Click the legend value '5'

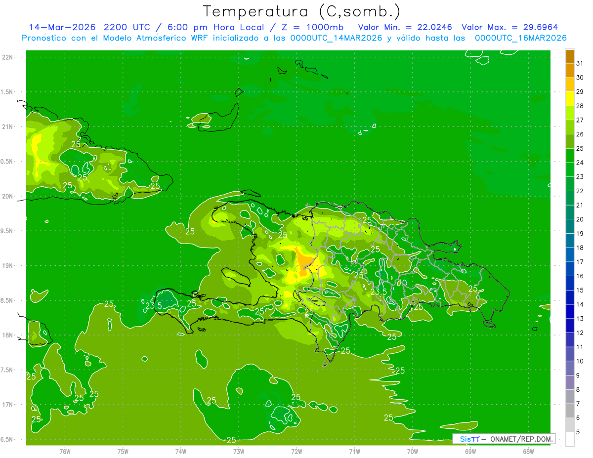pos(578,432)
